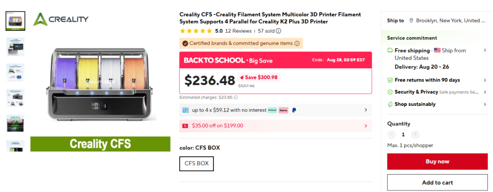Expand the installment payment options chevron
Image resolution: width=493 pixels, height=192 pixels.
[366, 110]
